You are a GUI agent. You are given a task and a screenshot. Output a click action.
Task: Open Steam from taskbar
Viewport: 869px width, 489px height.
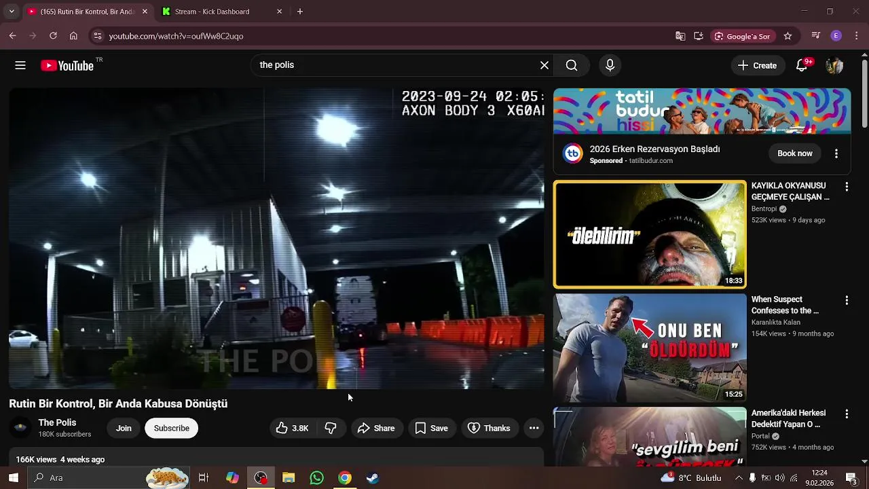373,477
